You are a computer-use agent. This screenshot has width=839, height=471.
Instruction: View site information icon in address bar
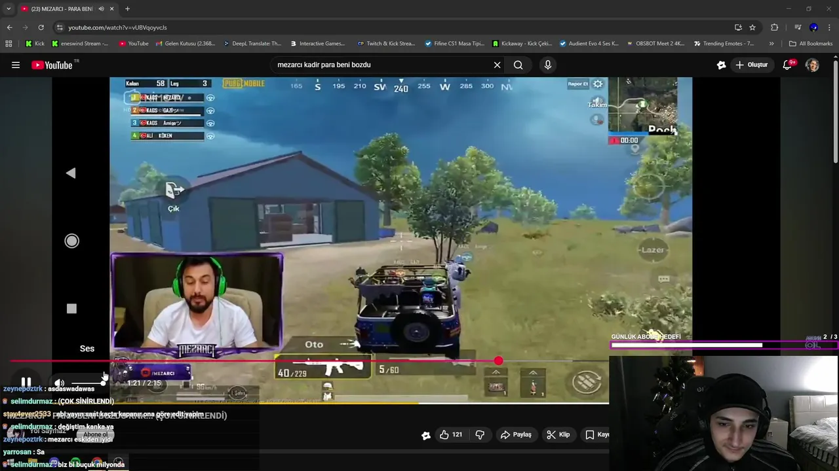tap(60, 27)
